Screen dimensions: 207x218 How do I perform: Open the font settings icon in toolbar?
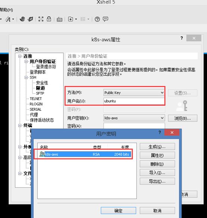(x=8, y=19)
